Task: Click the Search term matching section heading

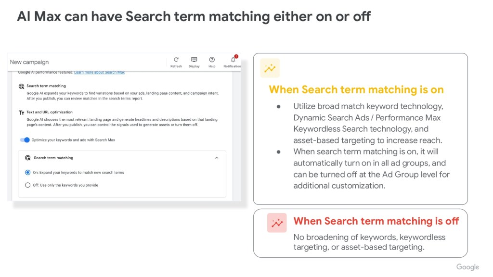Action: point(46,86)
